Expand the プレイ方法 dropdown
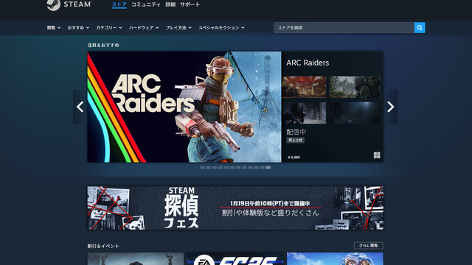The height and width of the screenshot is (265, 472). pyautogui.click(x=178, y=28)
